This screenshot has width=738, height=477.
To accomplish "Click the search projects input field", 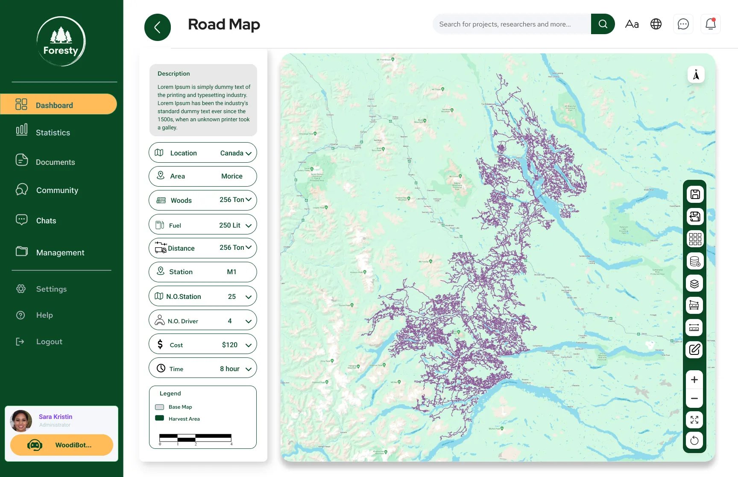I will 512,24.
